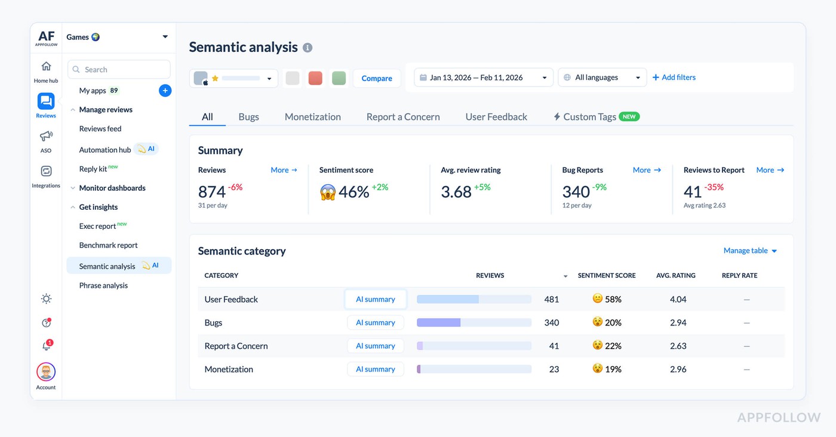Click the sidebar Search field
836x437 pixels.
point(119,70)
